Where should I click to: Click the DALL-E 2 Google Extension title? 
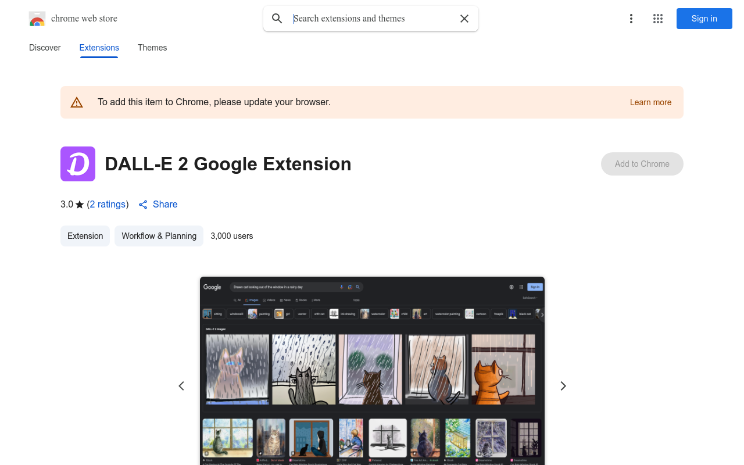[228, 164]
